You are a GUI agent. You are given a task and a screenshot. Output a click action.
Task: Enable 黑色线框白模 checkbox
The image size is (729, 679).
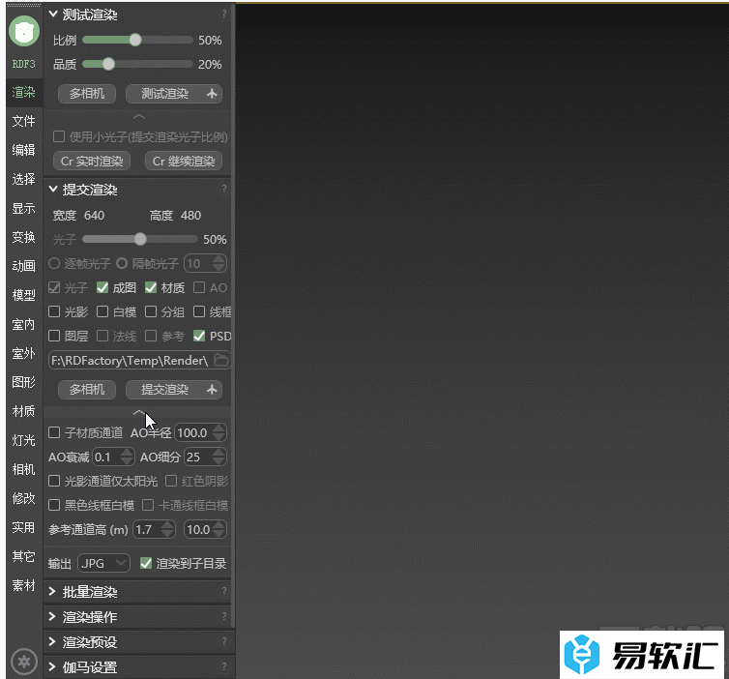[54, 505]
